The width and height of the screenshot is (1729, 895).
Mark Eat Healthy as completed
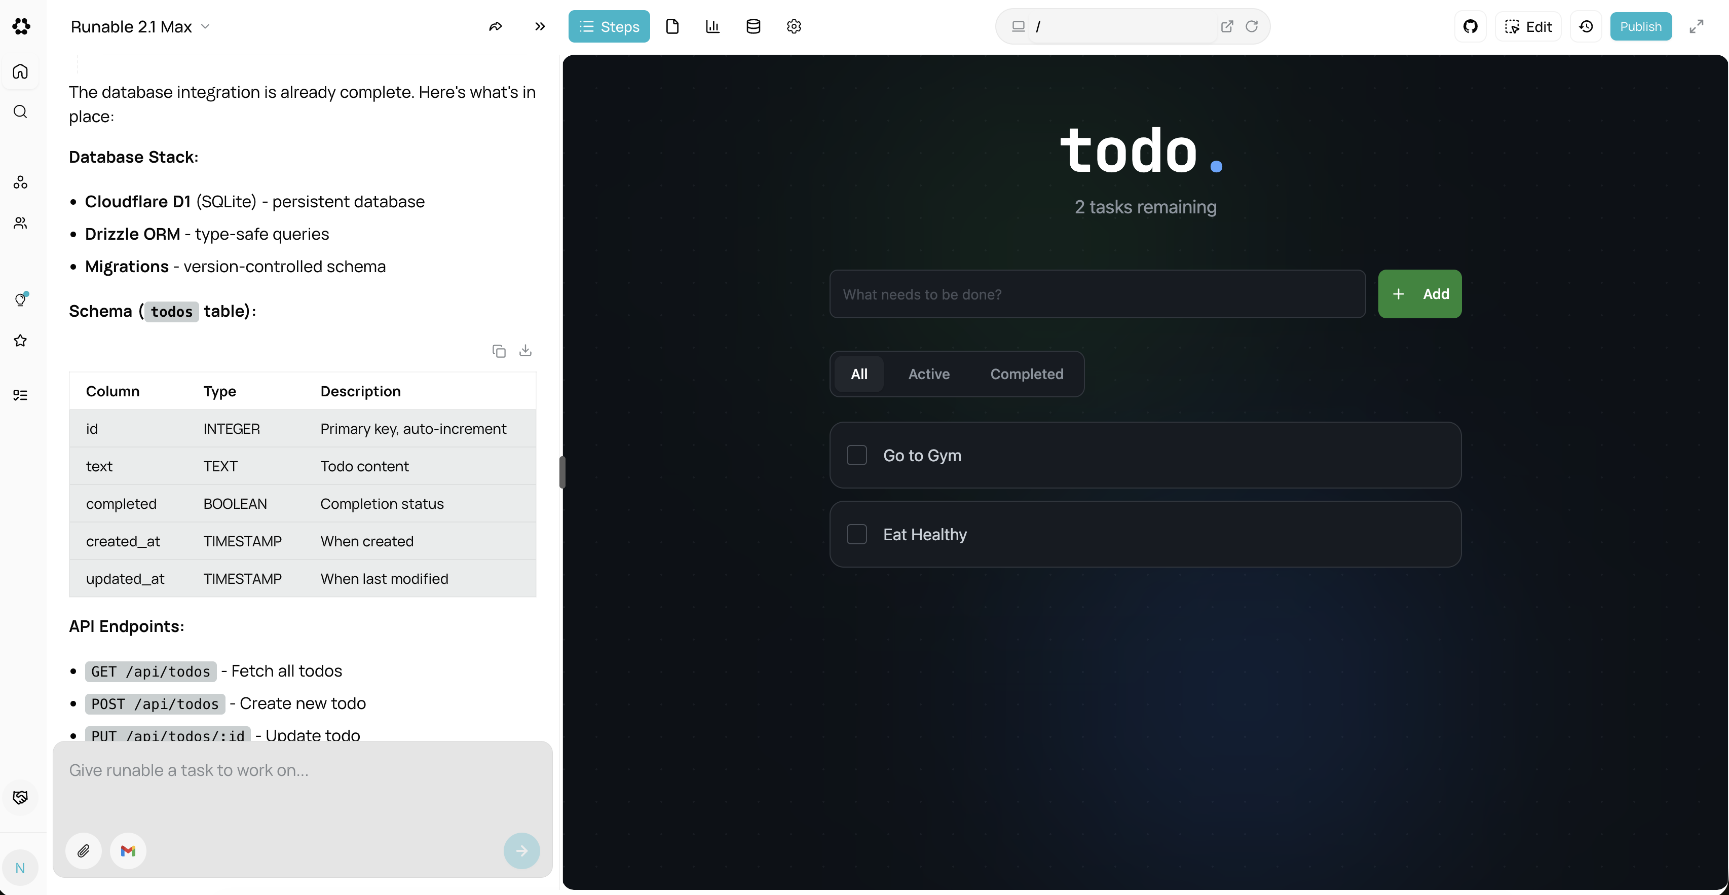(856, 535)
